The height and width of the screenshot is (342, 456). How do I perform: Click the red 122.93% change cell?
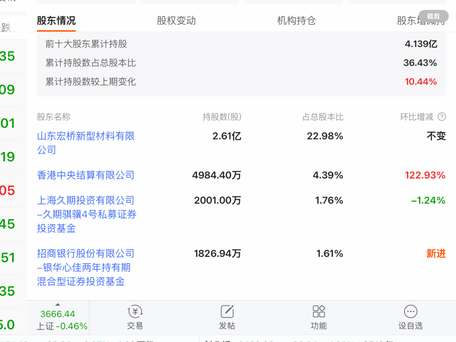(x=425, y=175)
